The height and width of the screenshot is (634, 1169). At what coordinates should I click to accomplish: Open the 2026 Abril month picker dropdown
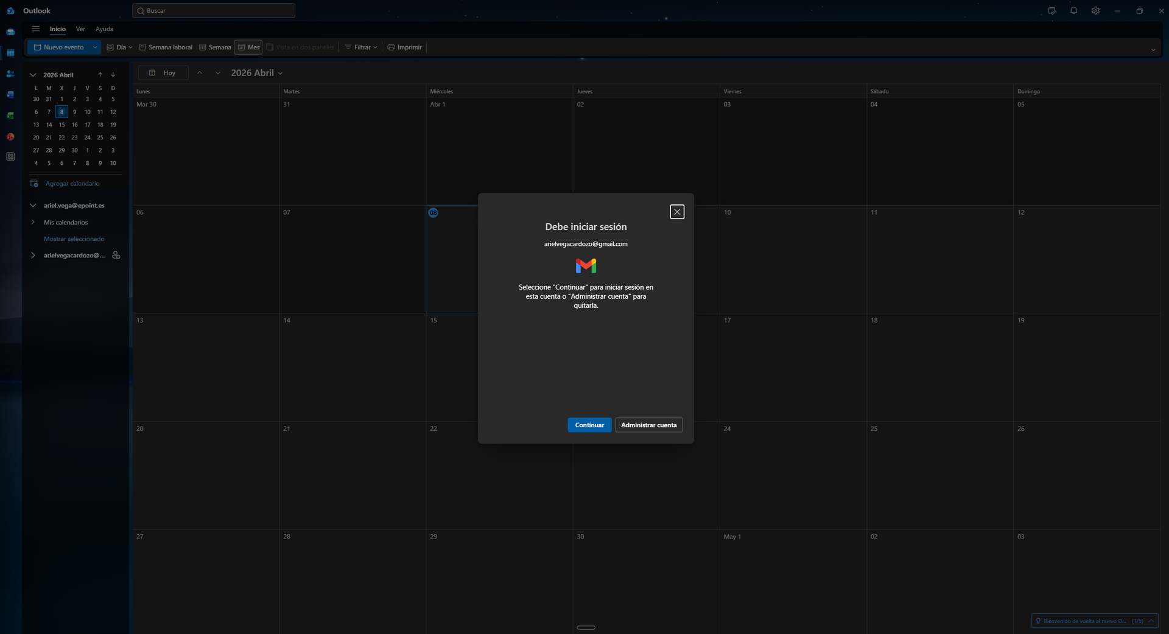click(257, 73)
